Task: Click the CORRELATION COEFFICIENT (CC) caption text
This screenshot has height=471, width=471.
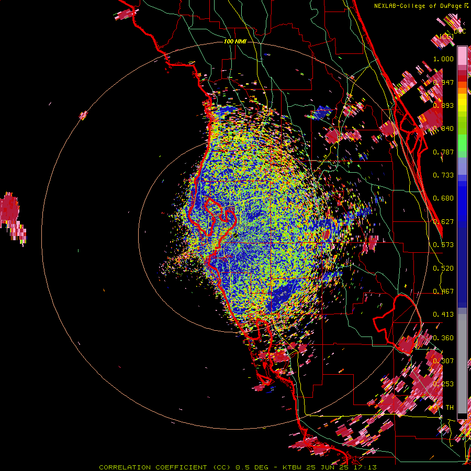Action: [165, 467]
